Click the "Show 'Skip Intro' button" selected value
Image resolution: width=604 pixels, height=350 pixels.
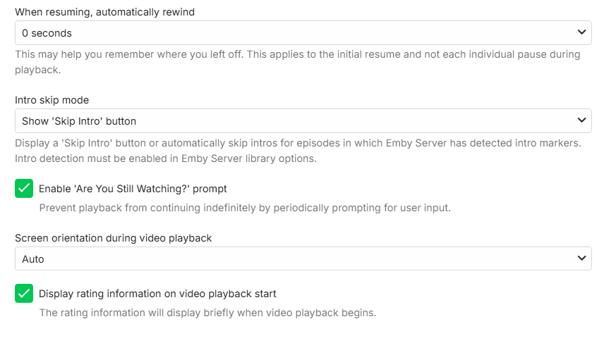(79, 120)
